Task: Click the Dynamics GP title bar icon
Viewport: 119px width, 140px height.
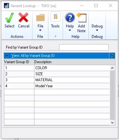Action: point(7,6)
